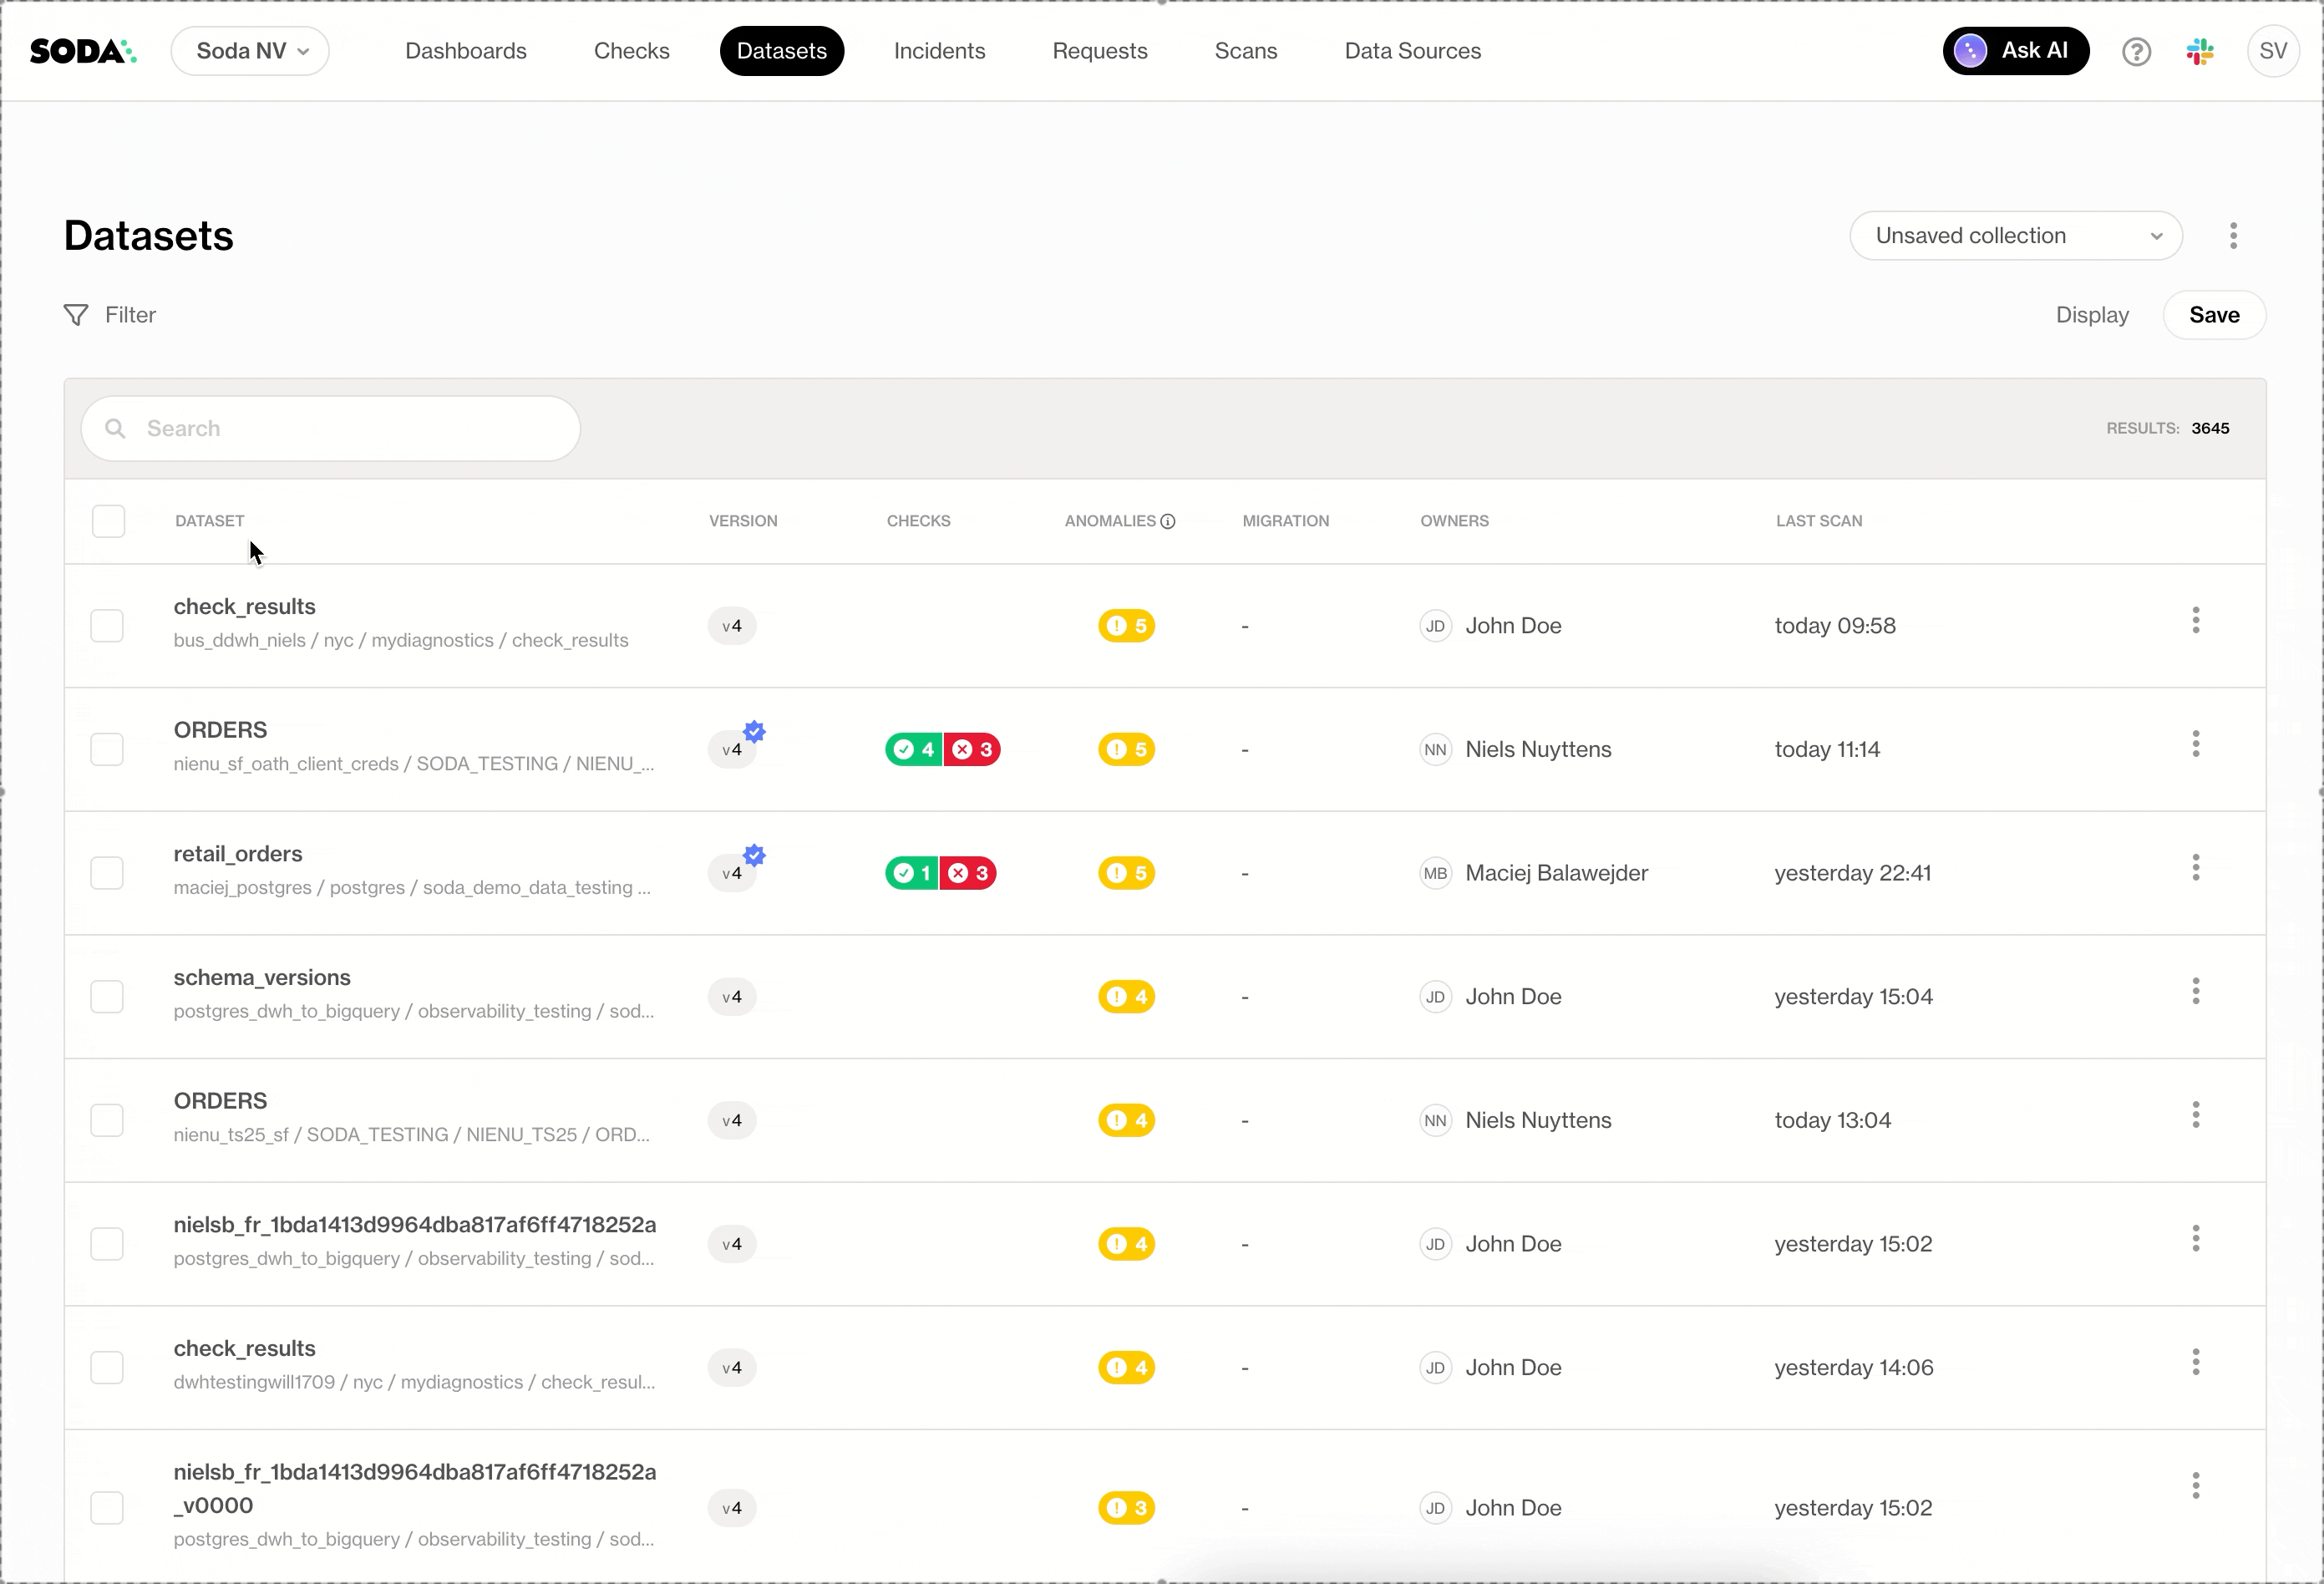
Task: Select the retail_orders row checkbox
Action: [107, 873]
